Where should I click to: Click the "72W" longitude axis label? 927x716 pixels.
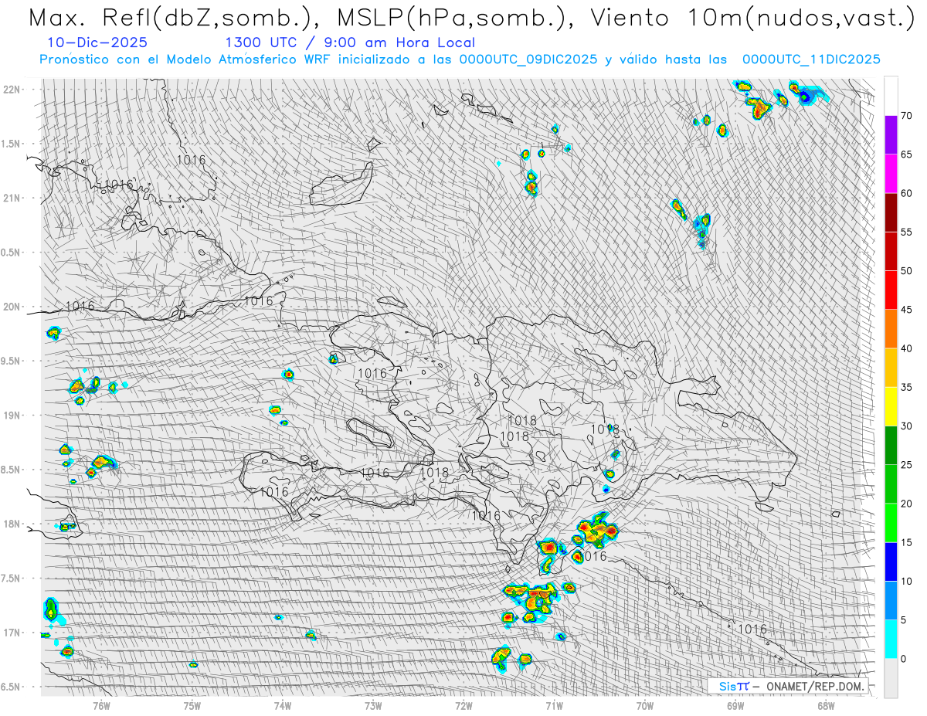[463, 704]
